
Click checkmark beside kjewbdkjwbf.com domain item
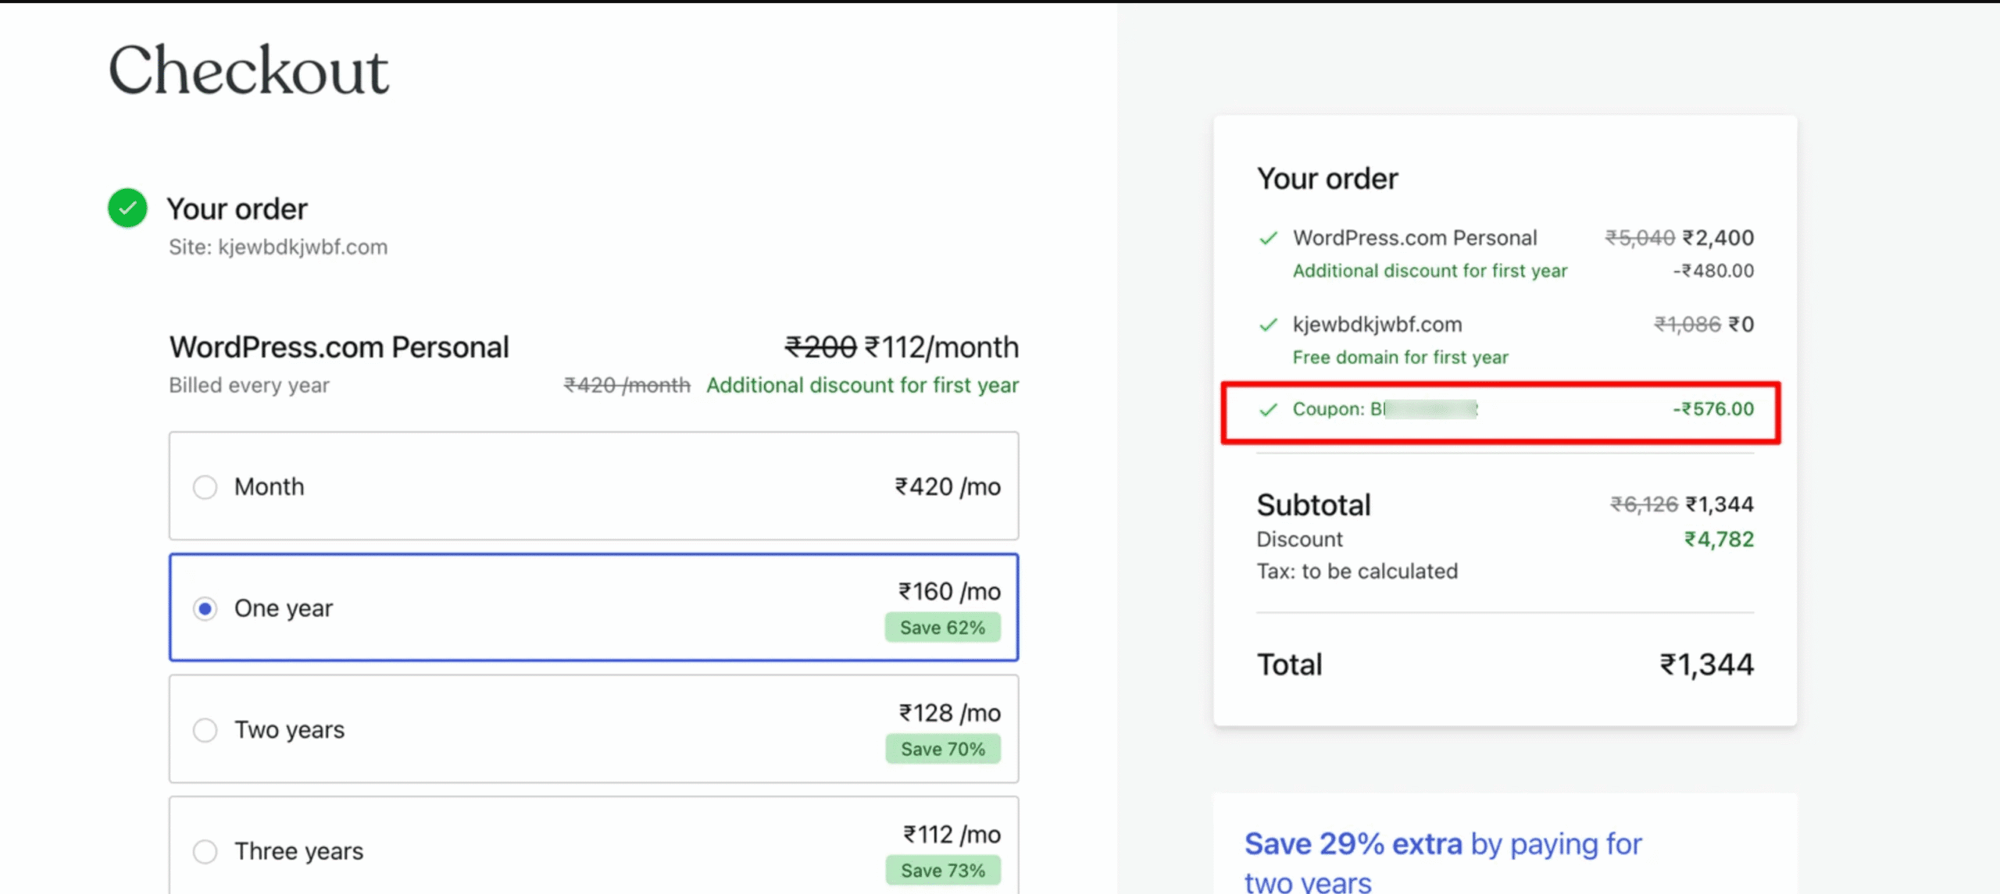1269,324
